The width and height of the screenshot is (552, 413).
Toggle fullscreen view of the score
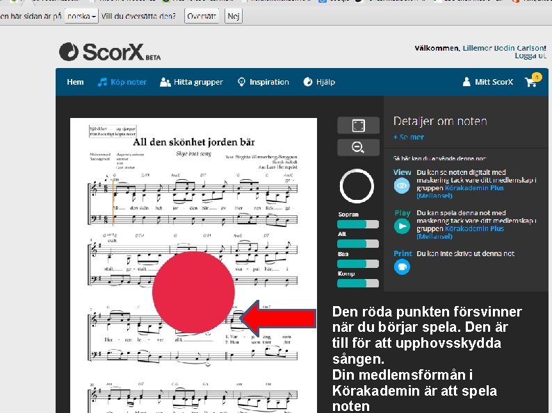click(358, 126)
